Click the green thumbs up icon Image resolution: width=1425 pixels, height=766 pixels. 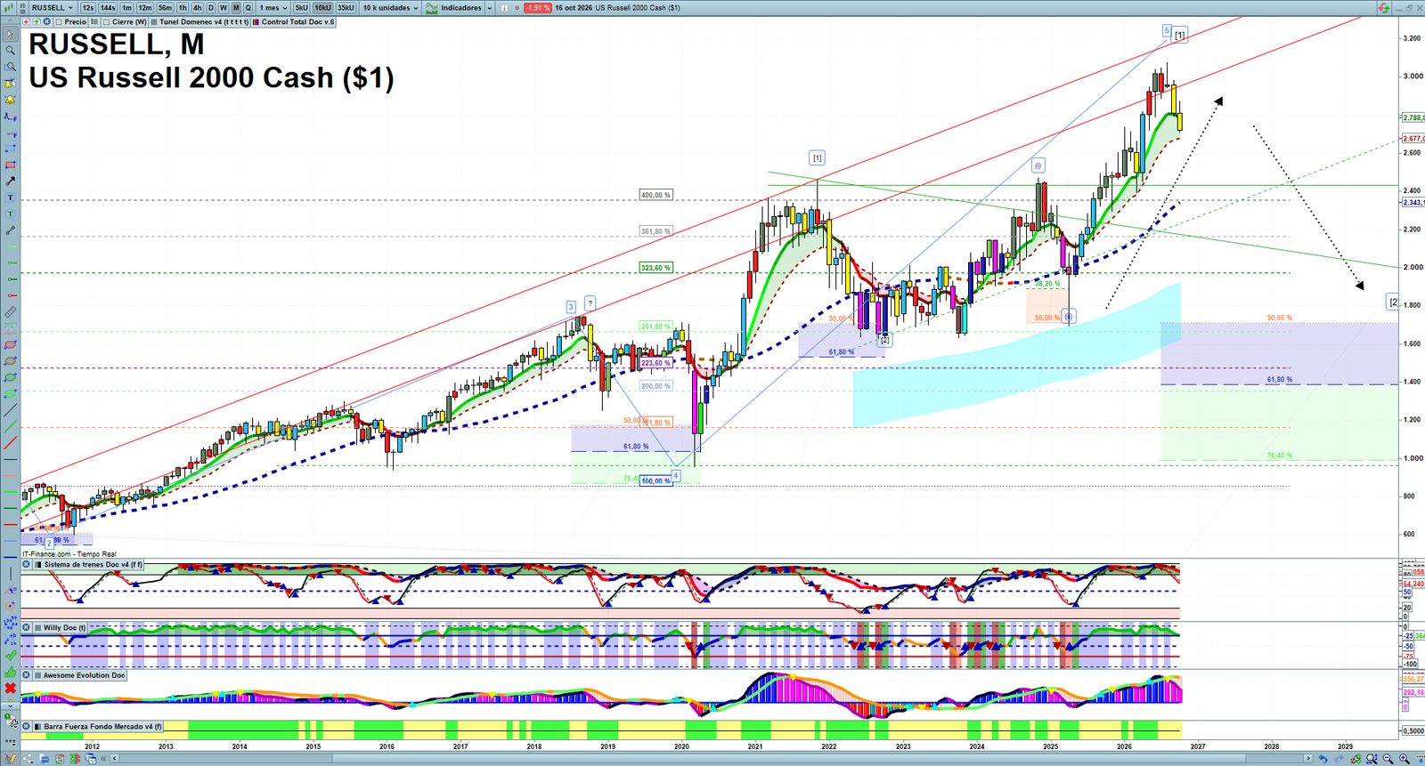10,673
